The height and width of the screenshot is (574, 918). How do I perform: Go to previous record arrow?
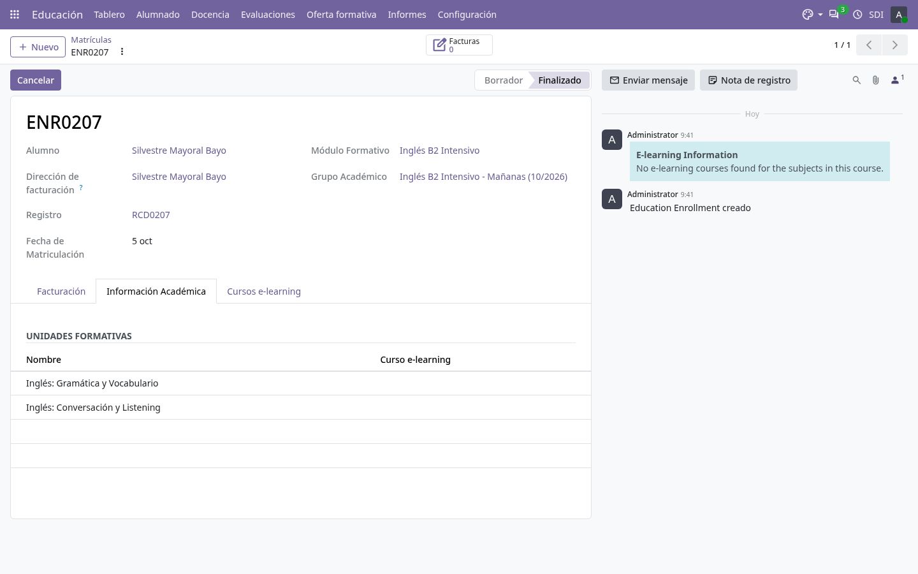(x=869, y=45)
